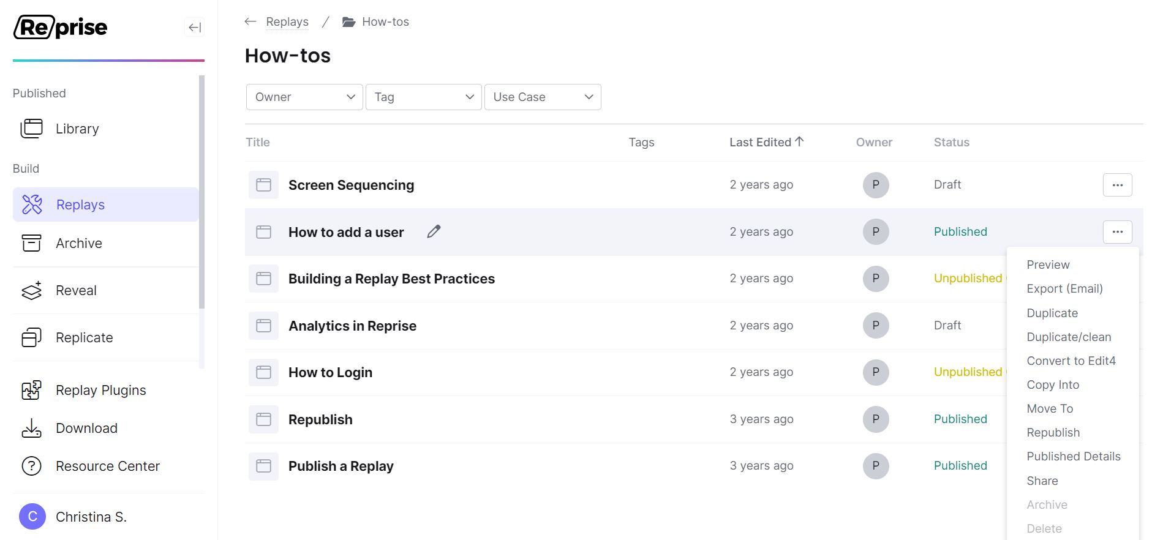
Task: Select Duplicate/clean menu option
Action: coord(1069,337)
